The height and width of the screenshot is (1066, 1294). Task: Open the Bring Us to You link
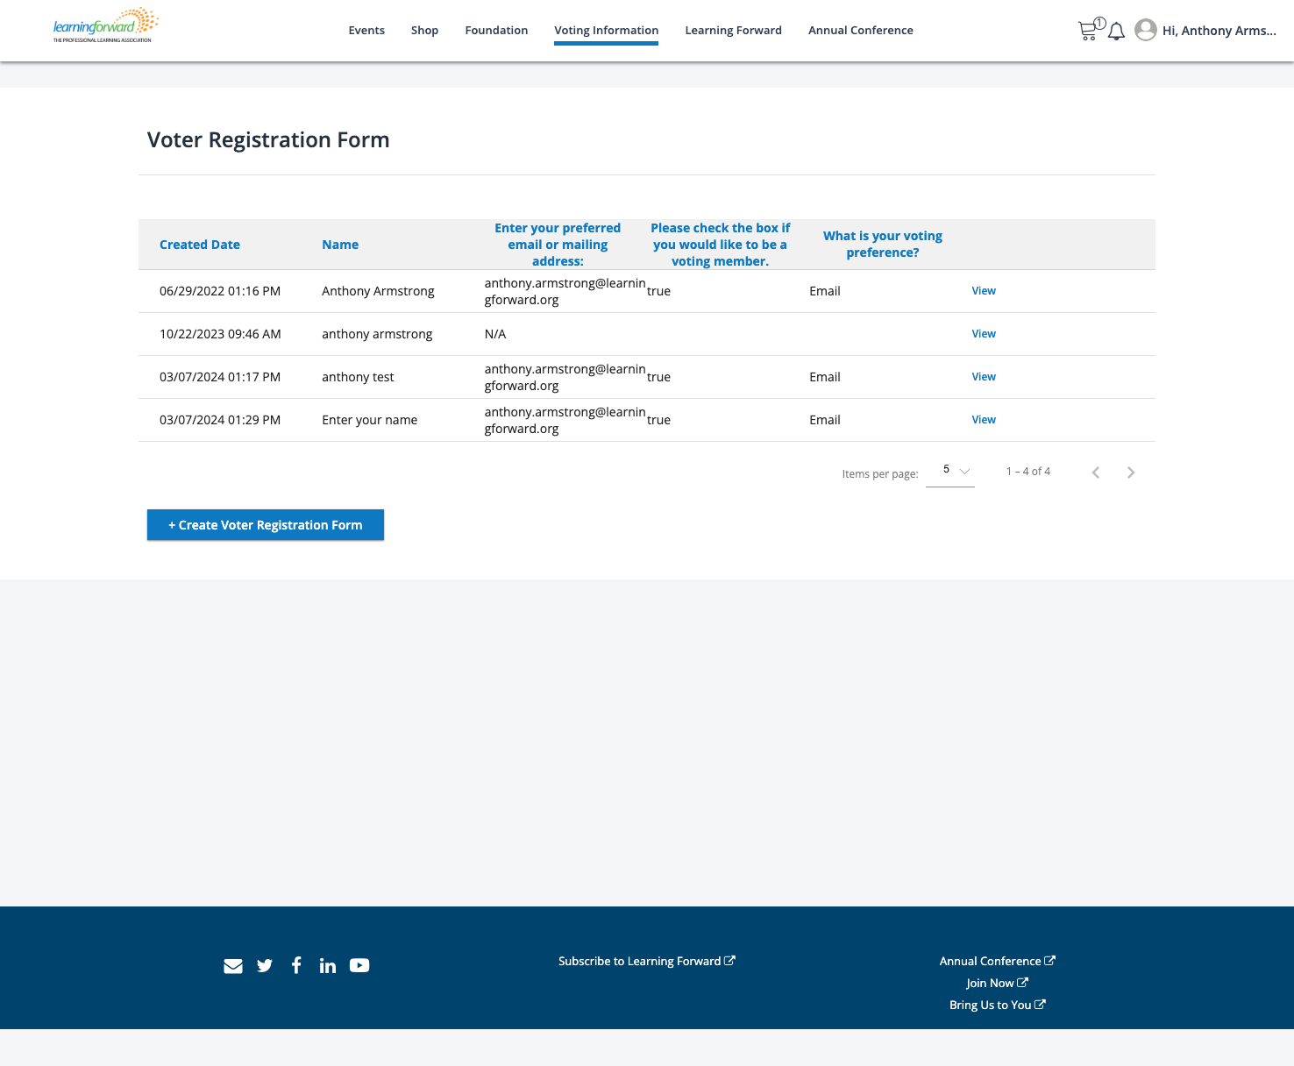(x=998, y=1006)
